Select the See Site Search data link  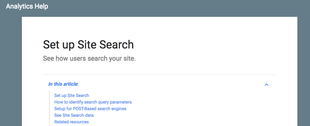pyautogui.click(x=74, y=115)
